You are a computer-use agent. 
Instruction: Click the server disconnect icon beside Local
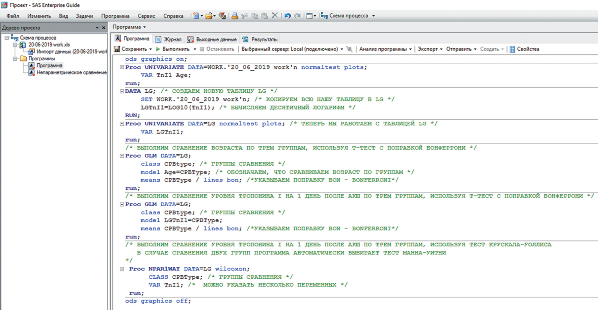[349, 49]
